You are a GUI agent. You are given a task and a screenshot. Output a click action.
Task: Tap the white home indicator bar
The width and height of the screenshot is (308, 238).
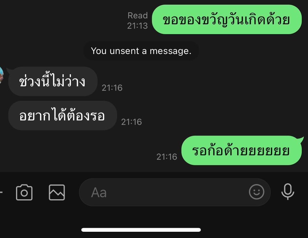[141, 230]
